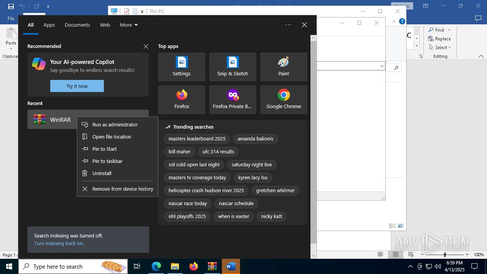
Task: Open File Explorer from taskbar
Action: (175, 266)
